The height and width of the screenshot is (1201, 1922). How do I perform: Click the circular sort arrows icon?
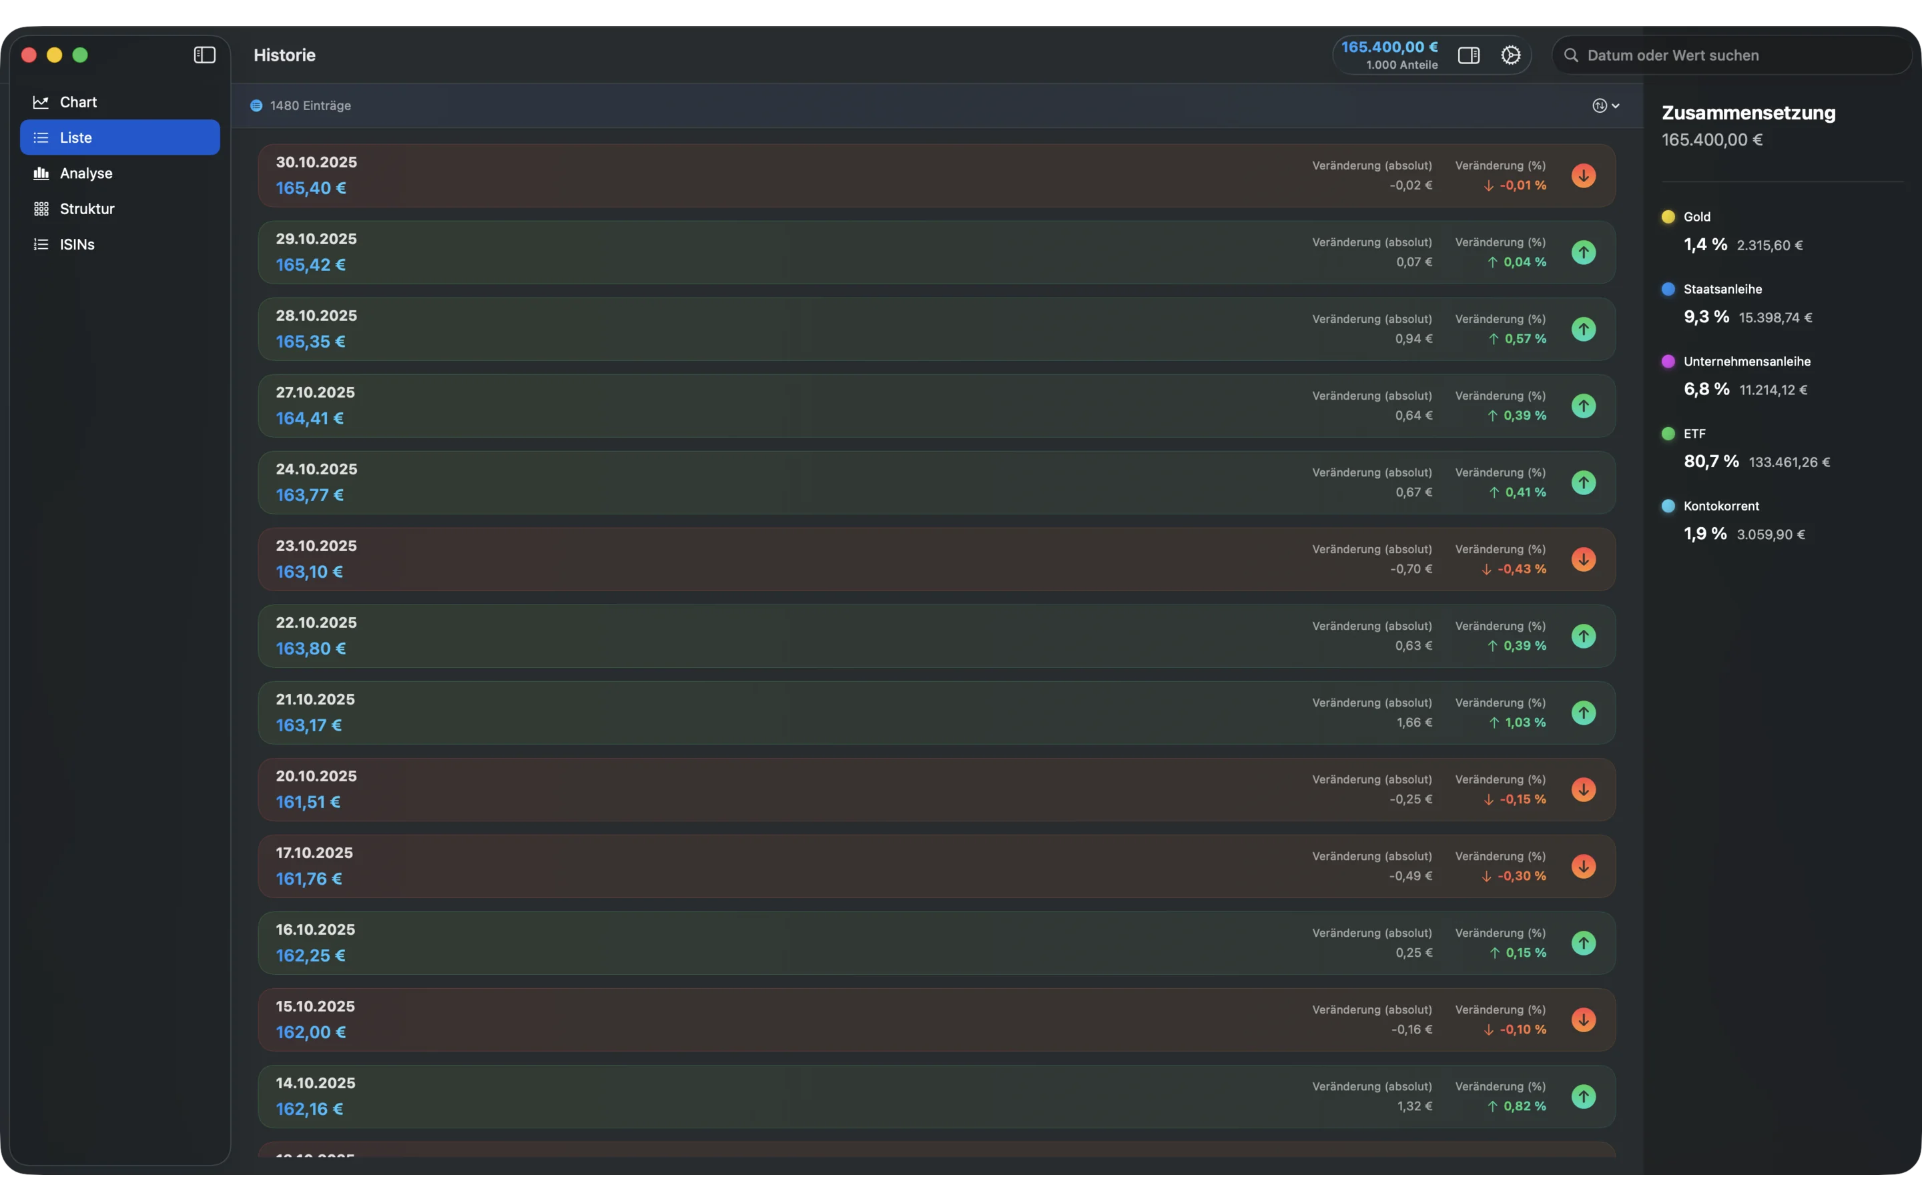coord(1600,105)
